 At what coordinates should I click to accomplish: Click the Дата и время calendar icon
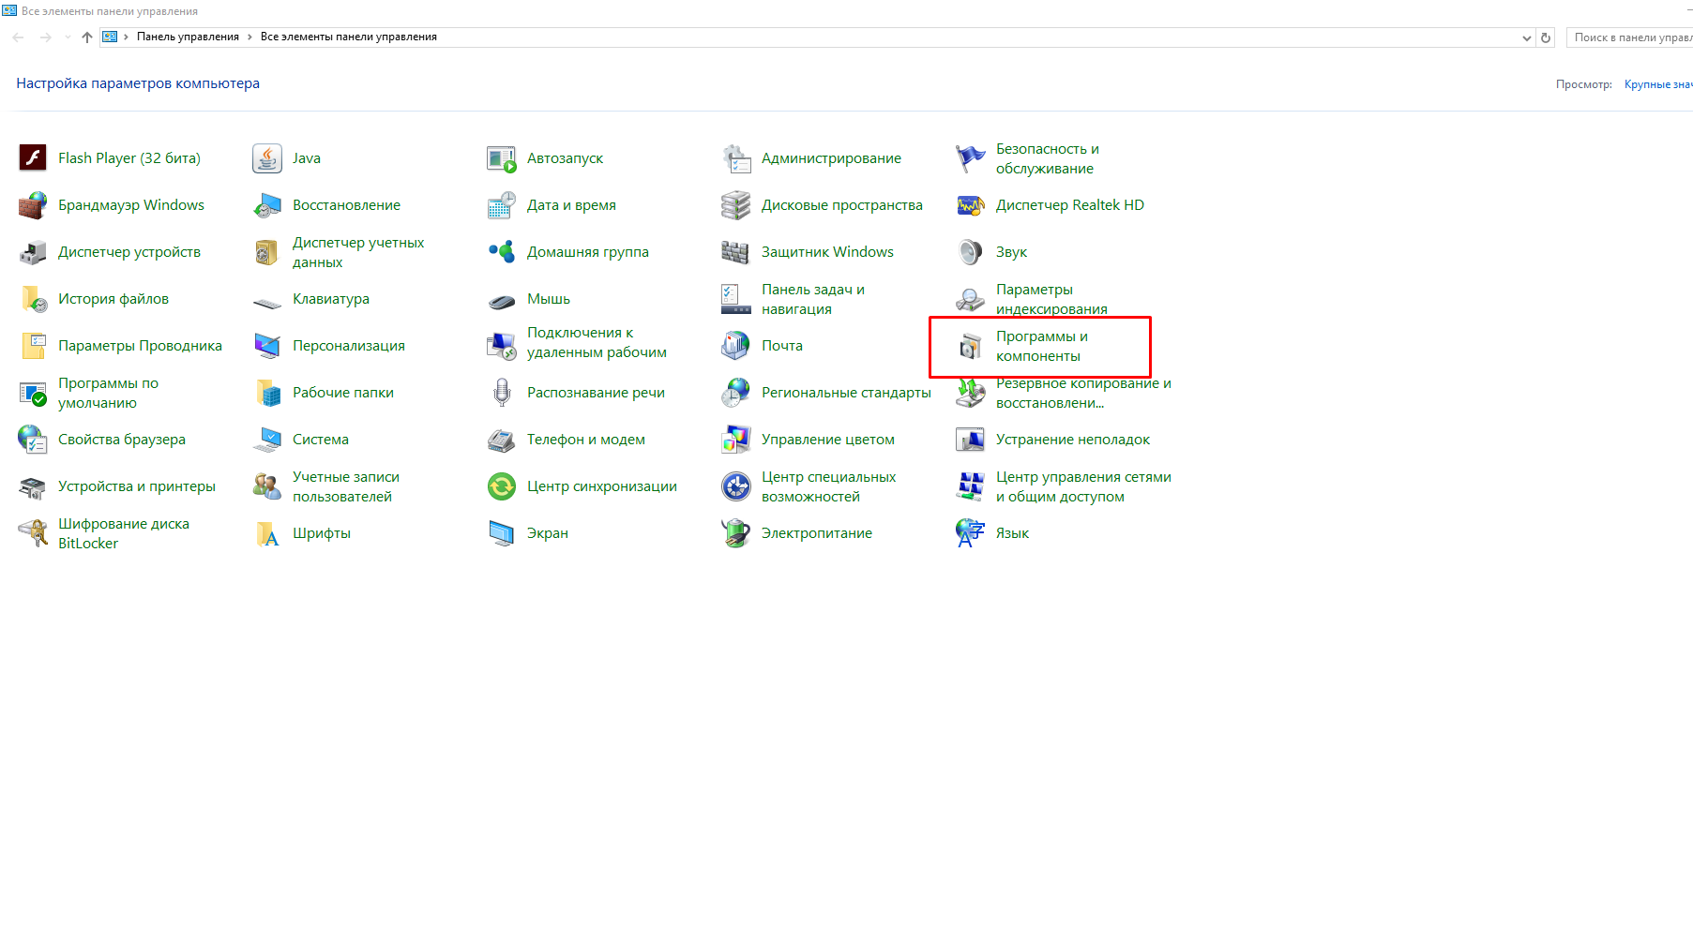502,205
